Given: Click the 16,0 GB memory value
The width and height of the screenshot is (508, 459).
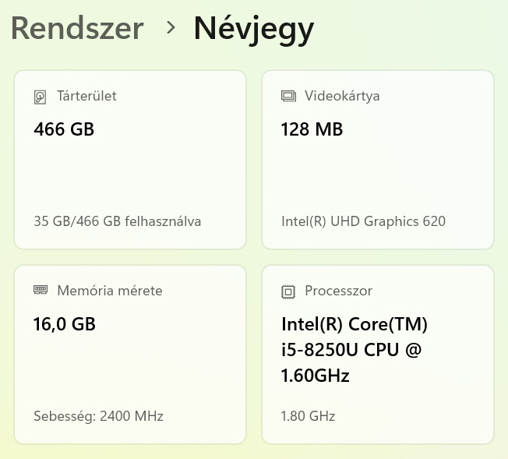Looking at the screenshot, I should [65, 323].
